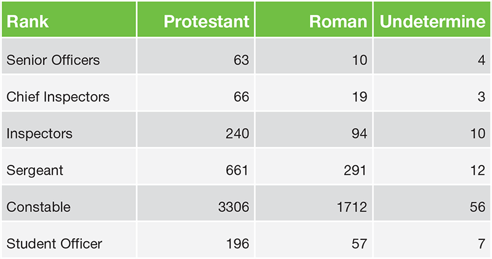The image size is (492, 259).
Task: Select the Constable row label
Action: [38, 207]
